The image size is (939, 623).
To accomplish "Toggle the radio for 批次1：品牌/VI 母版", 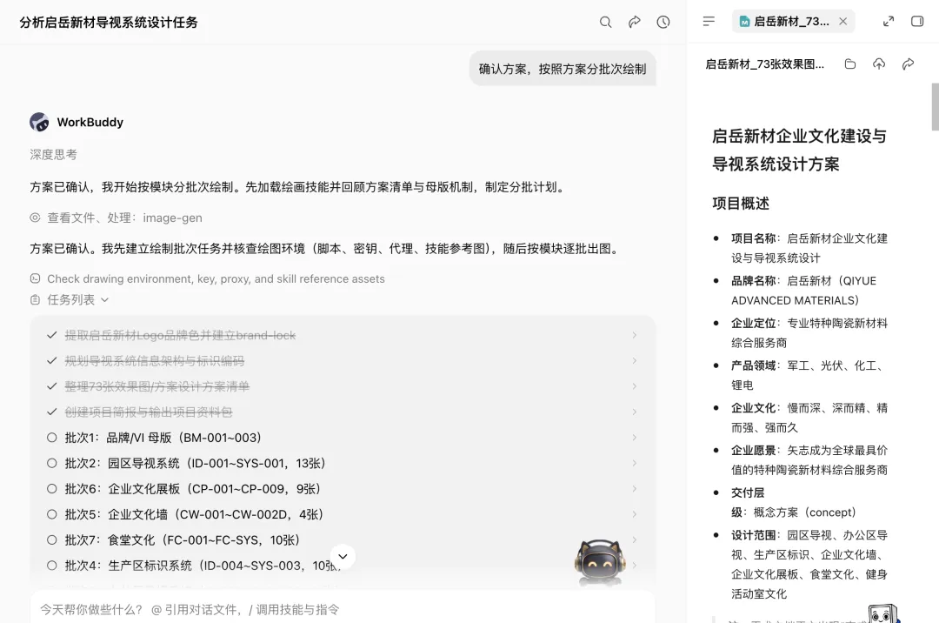I will 52,438.
